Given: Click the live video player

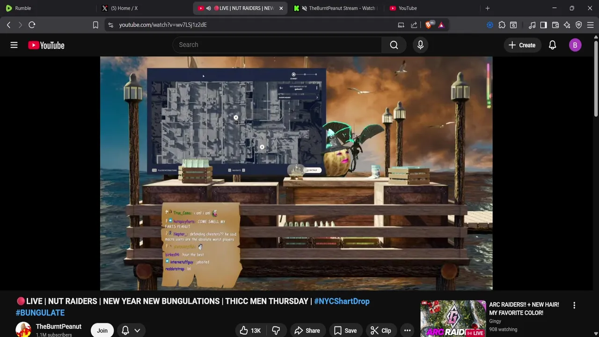Looking at the screenshot, I should [x=296, y=173].
